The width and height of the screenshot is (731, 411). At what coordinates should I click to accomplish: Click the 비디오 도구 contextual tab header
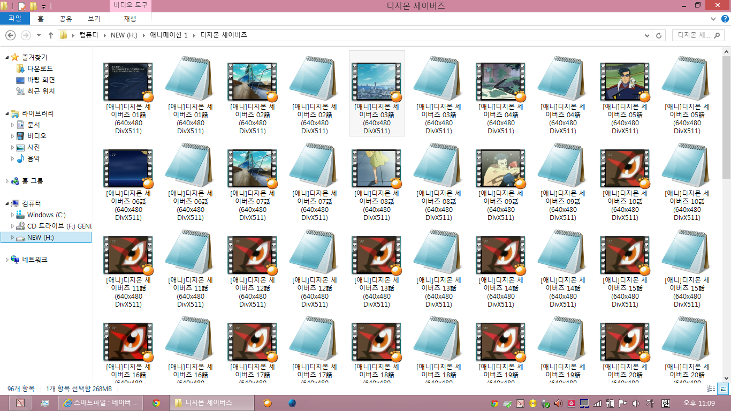point(131,6)
